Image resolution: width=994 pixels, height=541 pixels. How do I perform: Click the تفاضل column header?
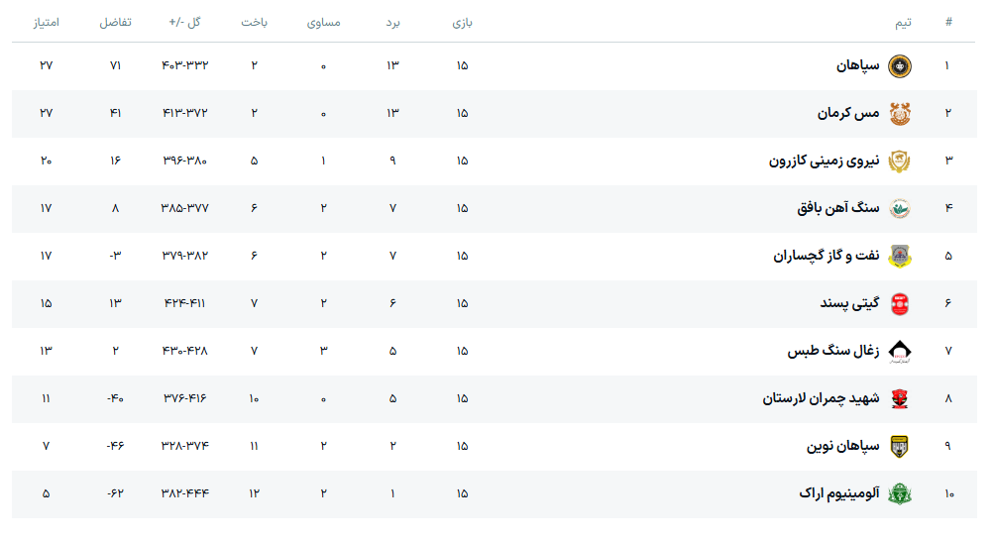[x=114, y=22]
